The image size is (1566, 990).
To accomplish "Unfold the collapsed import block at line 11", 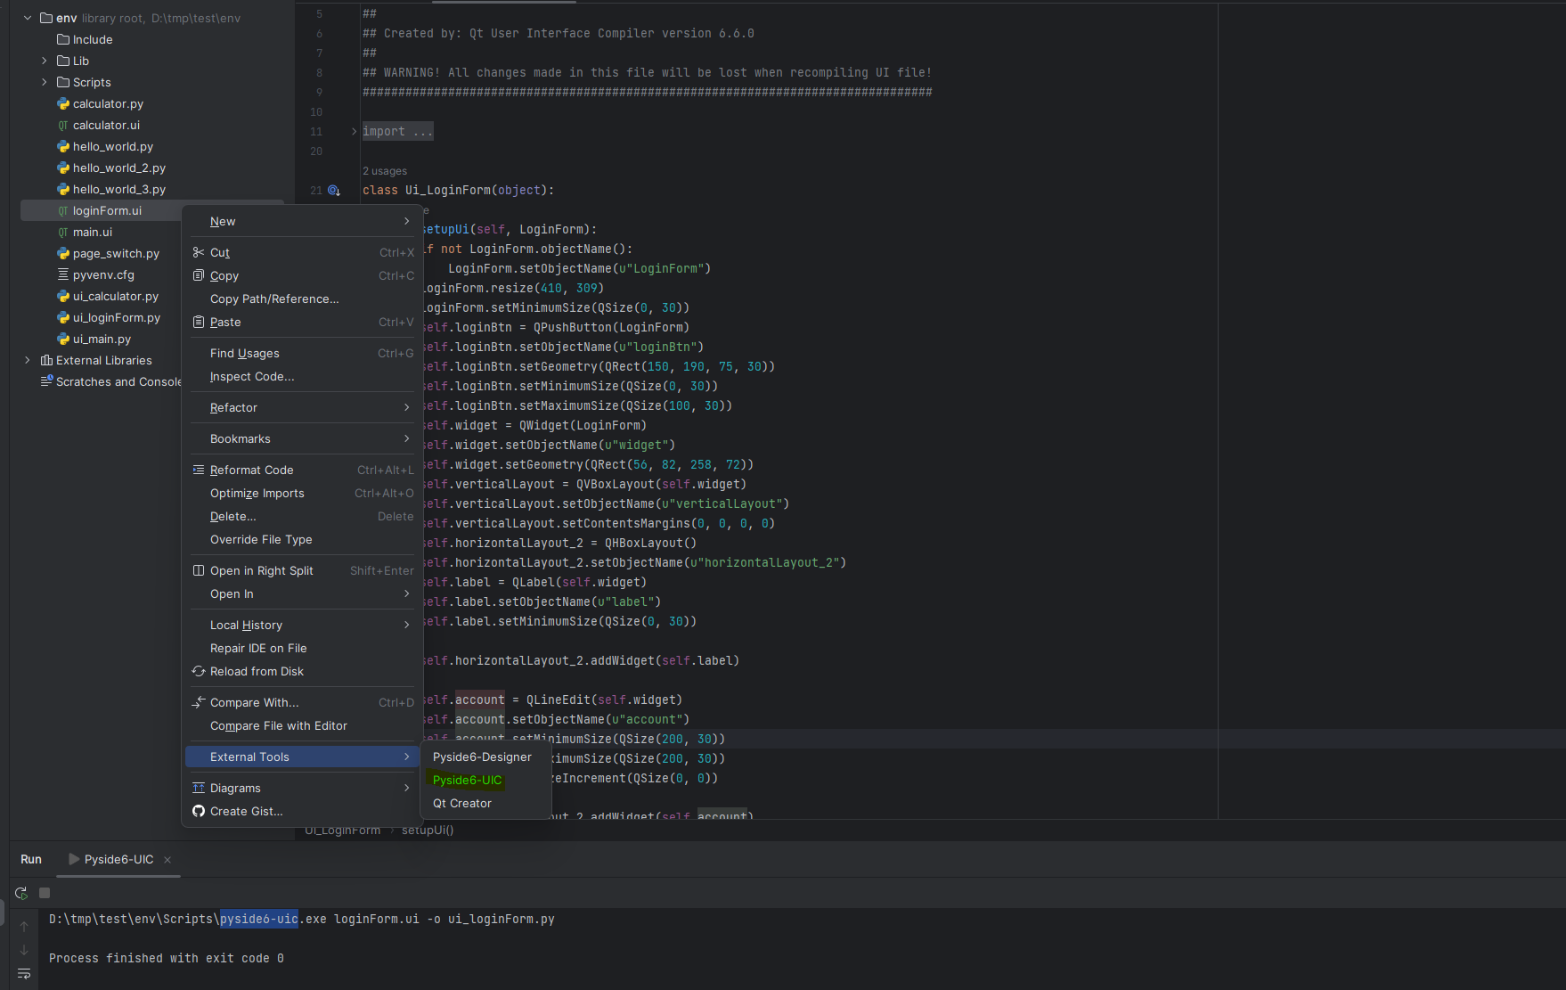I will point(354,132).
